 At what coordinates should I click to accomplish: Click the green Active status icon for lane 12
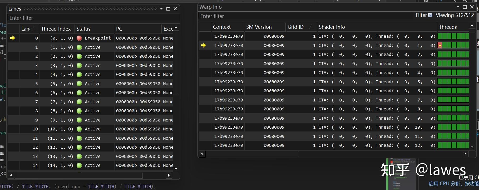click(x=79, y=147)
